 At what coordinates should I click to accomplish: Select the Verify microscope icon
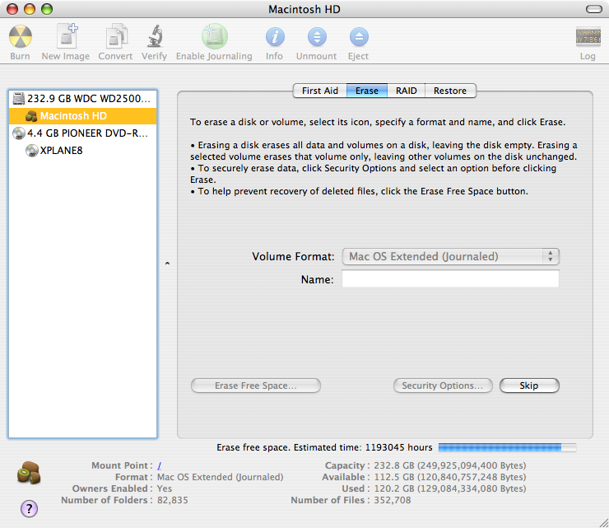tap(155, 35)
